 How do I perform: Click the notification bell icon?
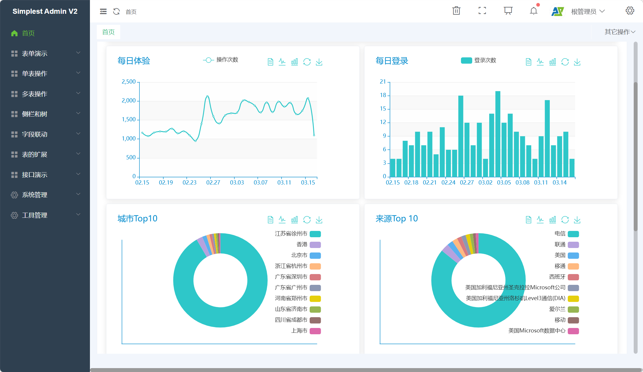pos(534,11)
